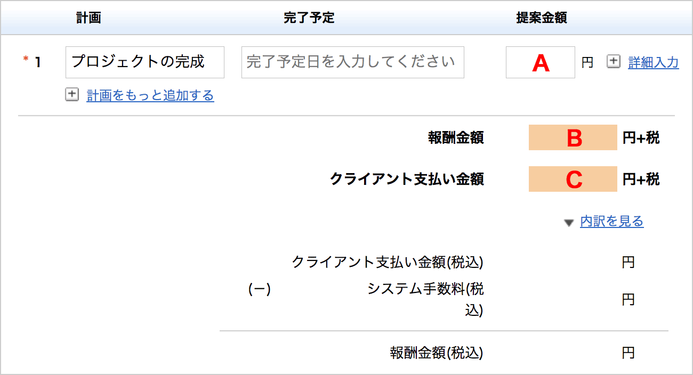Open the 詳細入力 link
The width and height of the screenshot is (693, 375).
(654, 62)
